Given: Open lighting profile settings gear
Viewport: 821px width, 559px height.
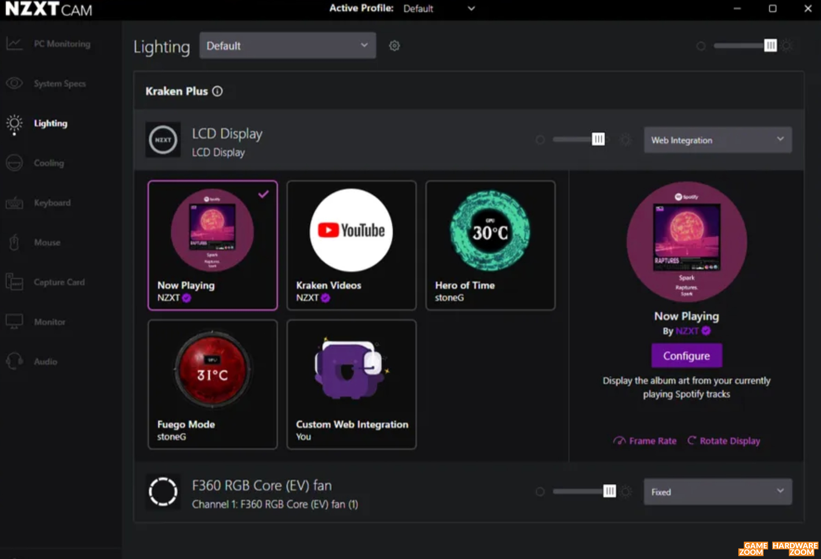Looking at the screenshot, I should (x=394, y=46).
